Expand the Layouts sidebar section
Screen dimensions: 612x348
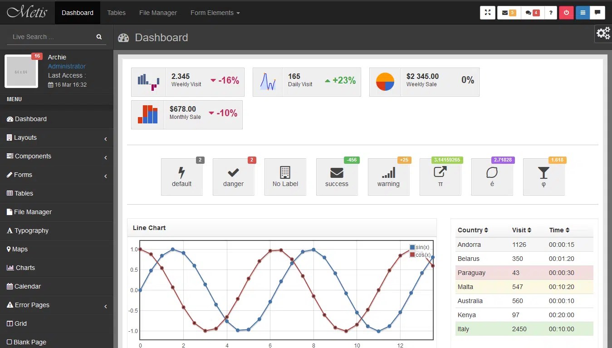(x=24, y=137)
